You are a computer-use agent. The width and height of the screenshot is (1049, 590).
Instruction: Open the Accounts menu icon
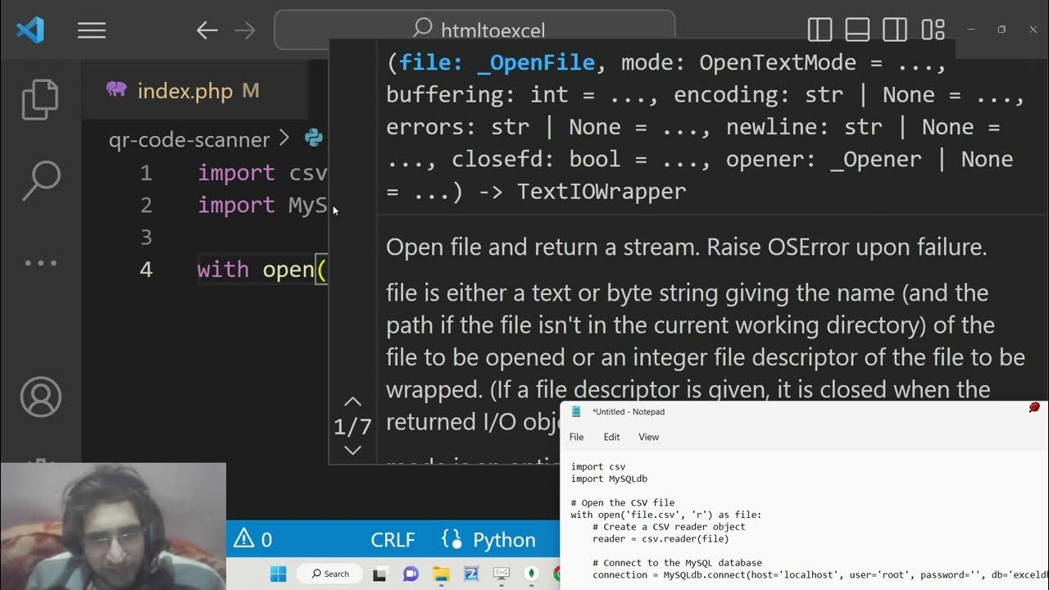point(40,397)
